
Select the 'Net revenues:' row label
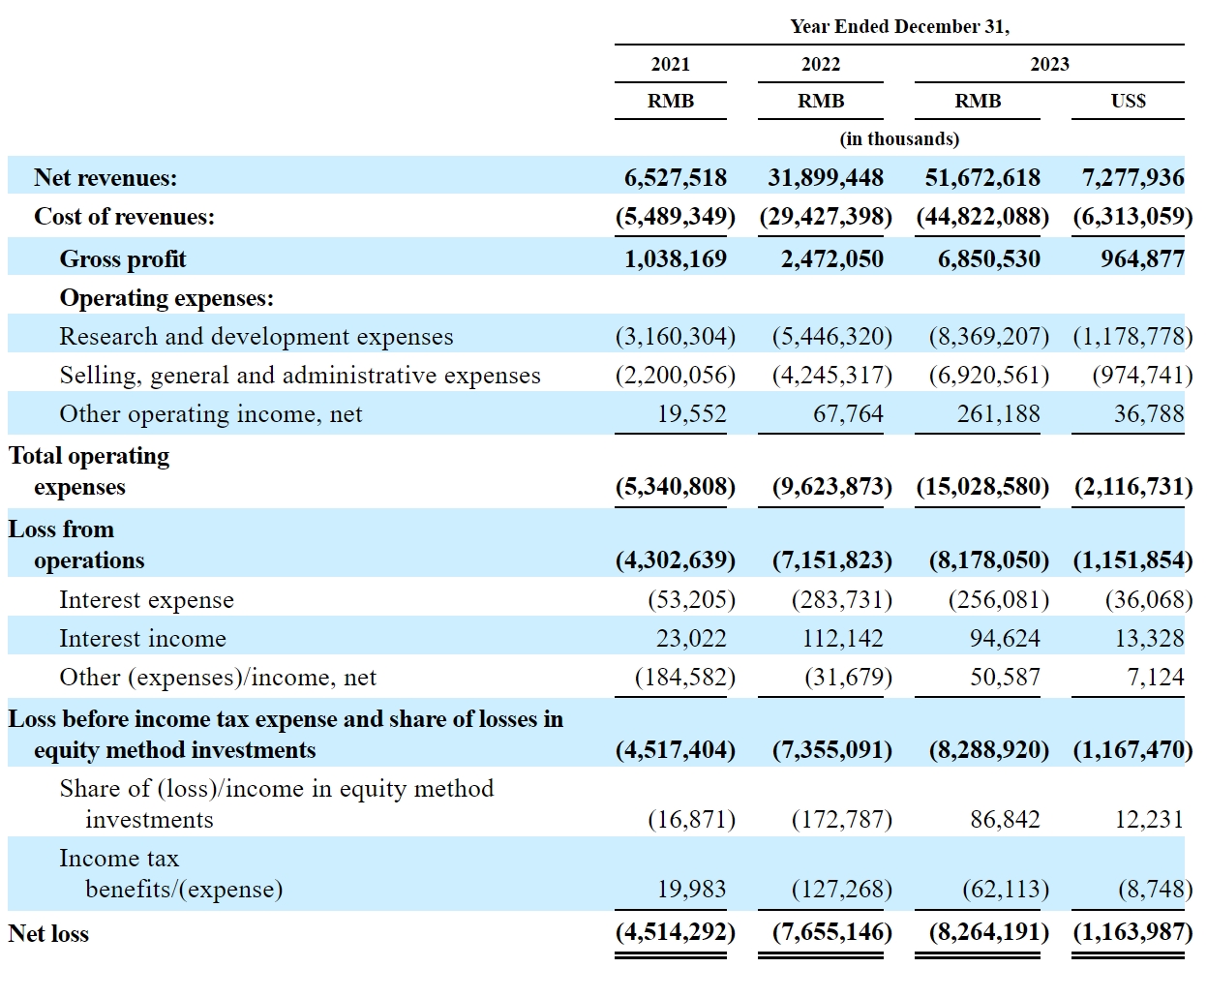[106, 178]
